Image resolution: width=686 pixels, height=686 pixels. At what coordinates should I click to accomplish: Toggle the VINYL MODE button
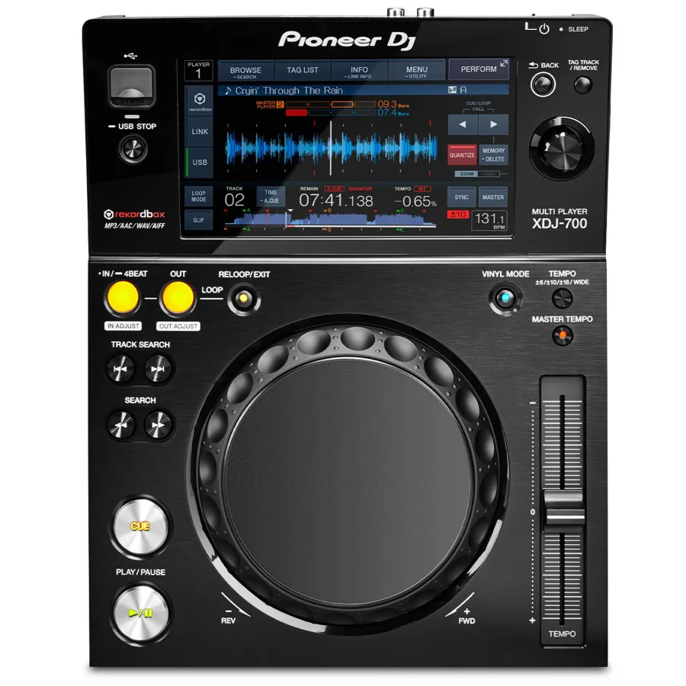506,298
